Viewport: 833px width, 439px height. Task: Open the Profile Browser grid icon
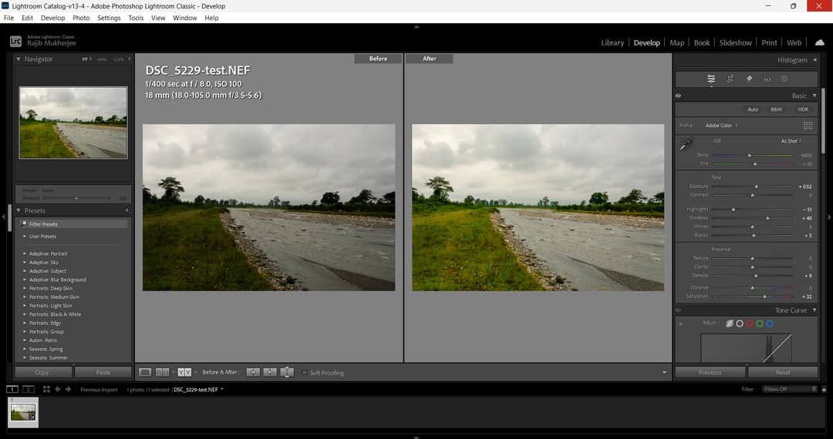pos(808,126)
